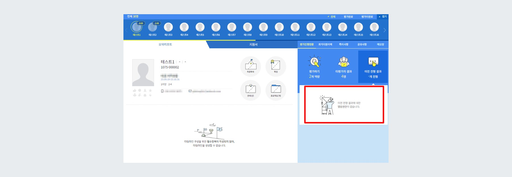Screen dimensions: 512x177
Task: Click the house badge under photo
Action: click(145, 95)
